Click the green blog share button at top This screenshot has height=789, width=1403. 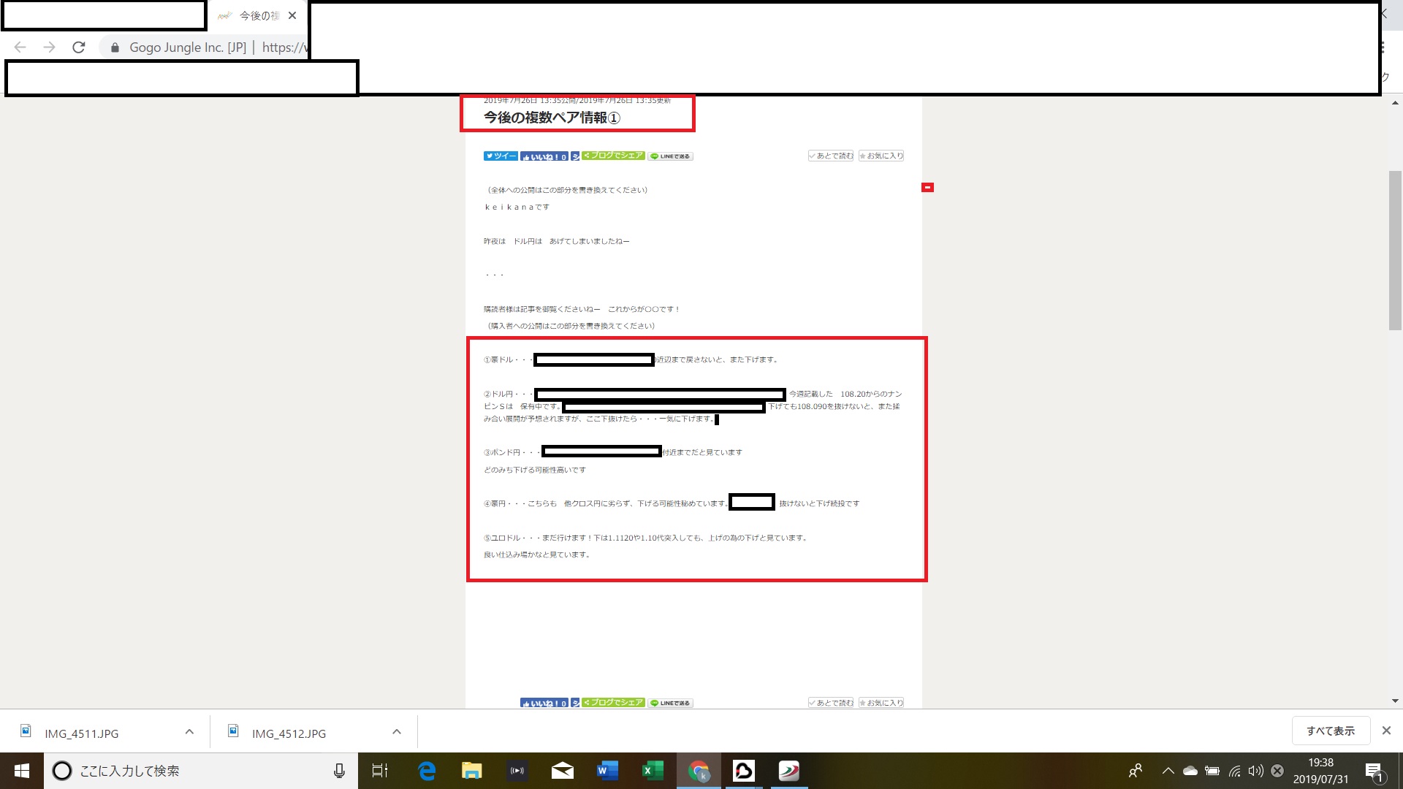tap(613, 156)
